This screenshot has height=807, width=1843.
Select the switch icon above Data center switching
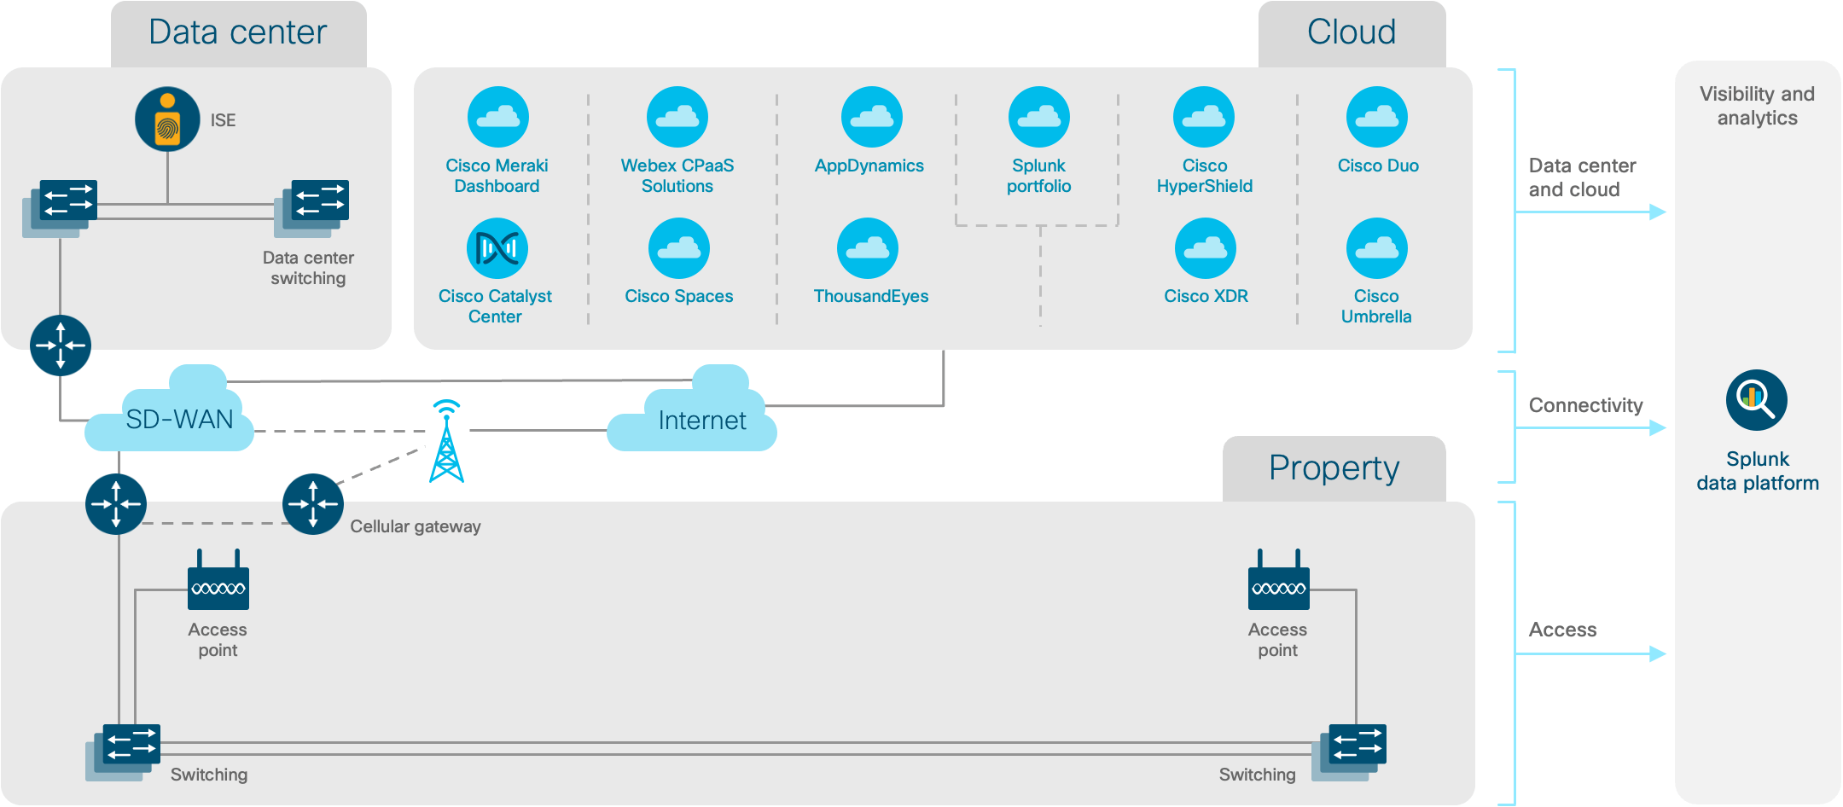[x=311, y=208]
